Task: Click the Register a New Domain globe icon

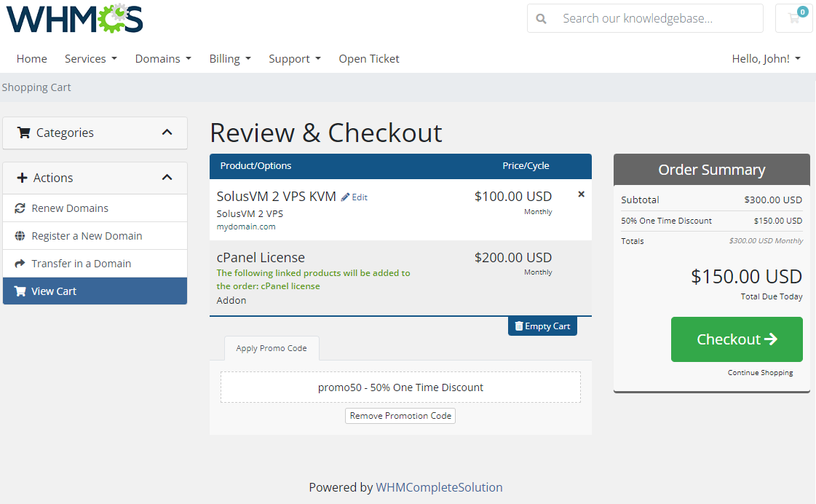Action: tap(20, 236)
